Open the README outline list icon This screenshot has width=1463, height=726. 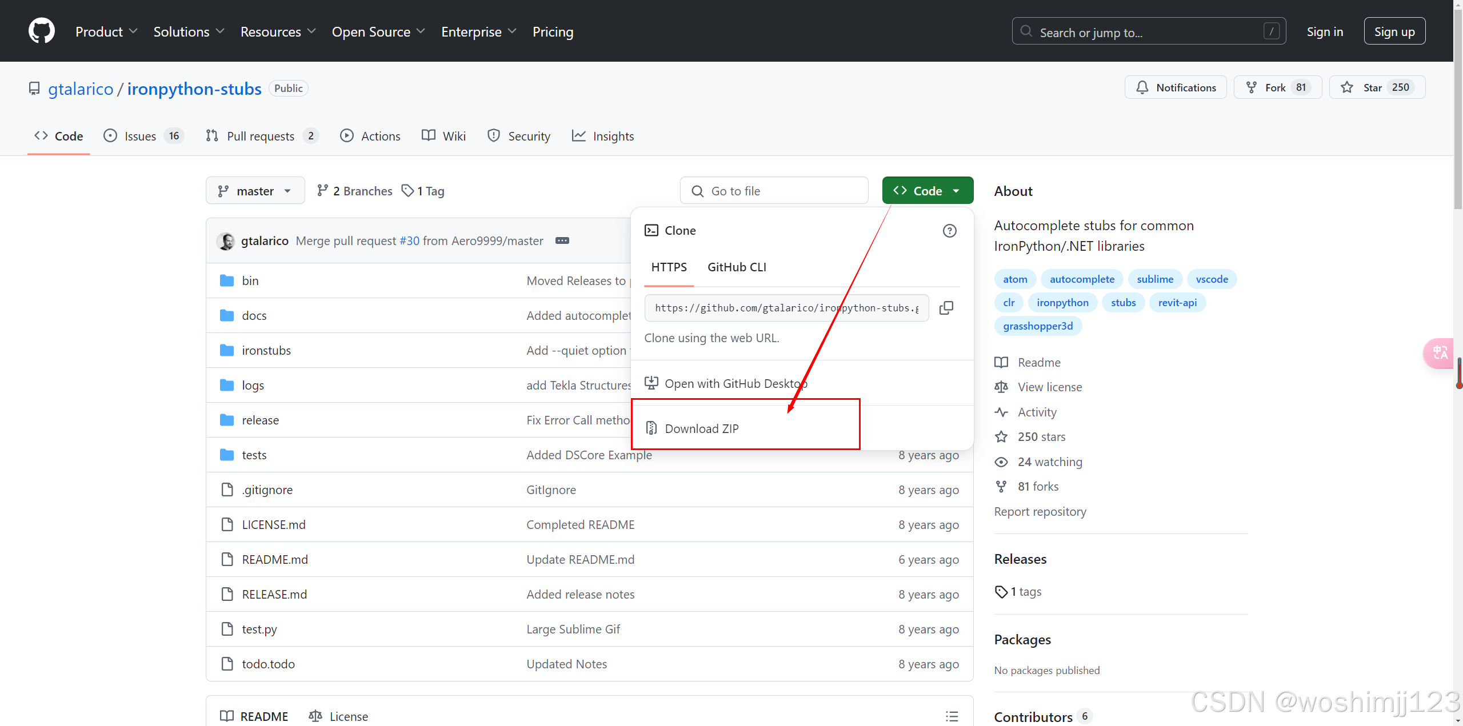click(952, 716)
